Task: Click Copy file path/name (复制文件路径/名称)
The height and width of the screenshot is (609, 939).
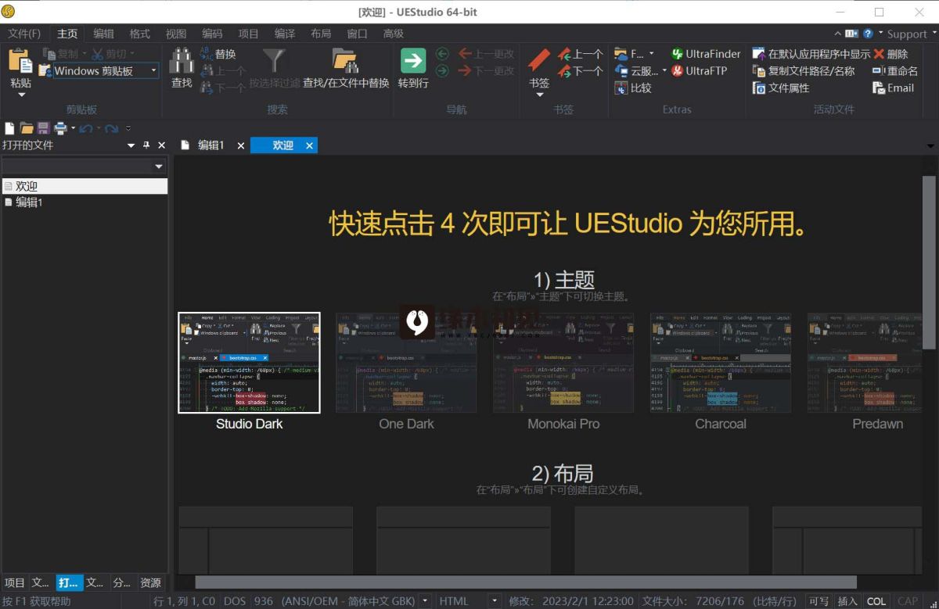Action: pyautogui.click(x=804, y=70)
